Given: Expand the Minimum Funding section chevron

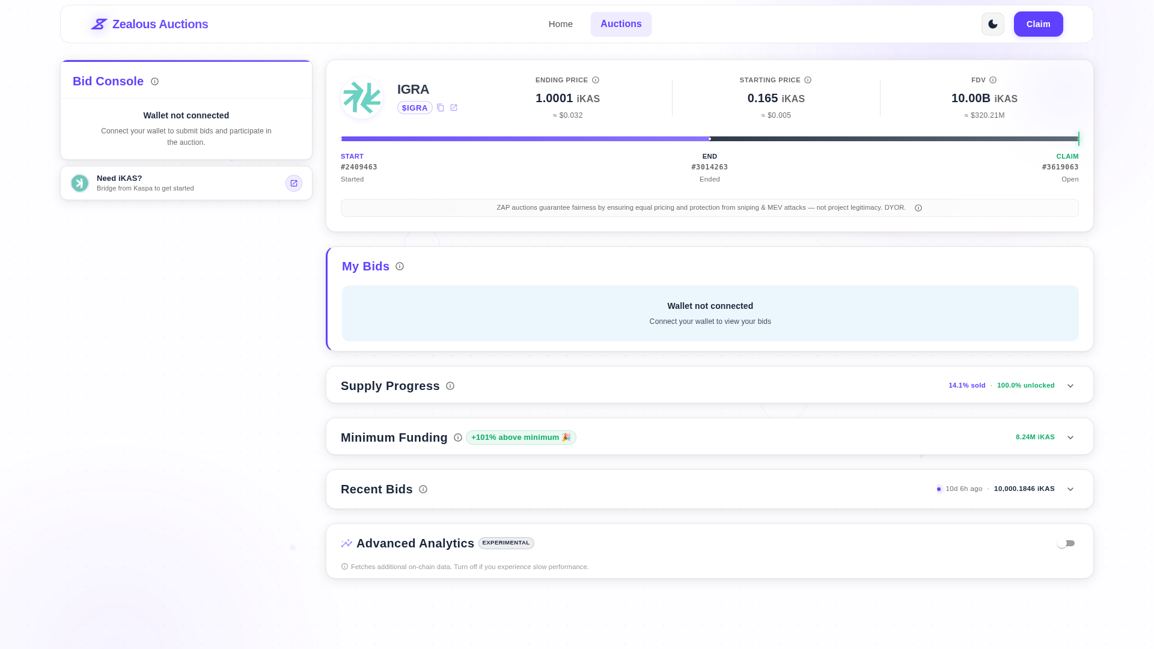Looking at the screenshot, I should (x=1070, y=437).
